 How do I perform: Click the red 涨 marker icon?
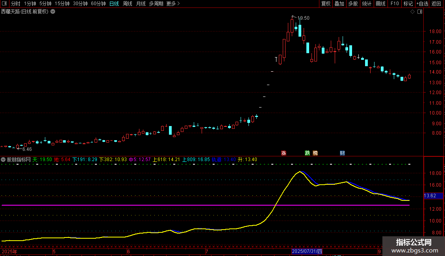coord(284,153)
